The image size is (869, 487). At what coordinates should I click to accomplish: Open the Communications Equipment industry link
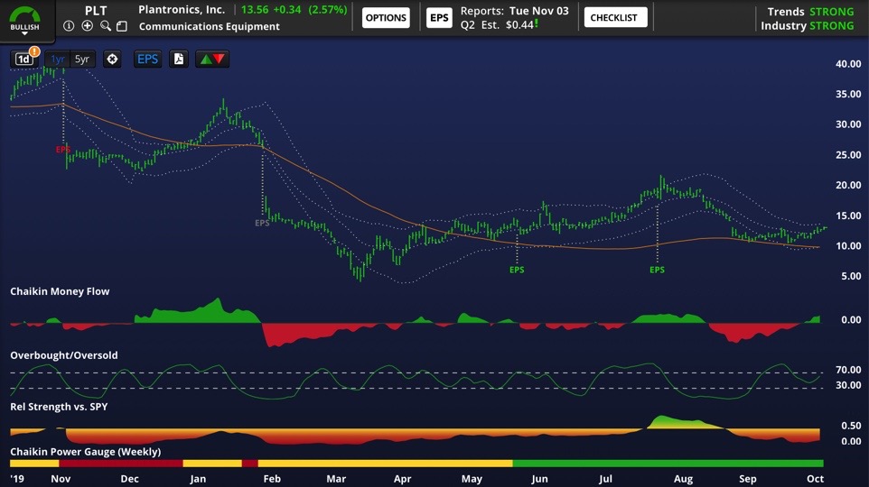point(210,26)
